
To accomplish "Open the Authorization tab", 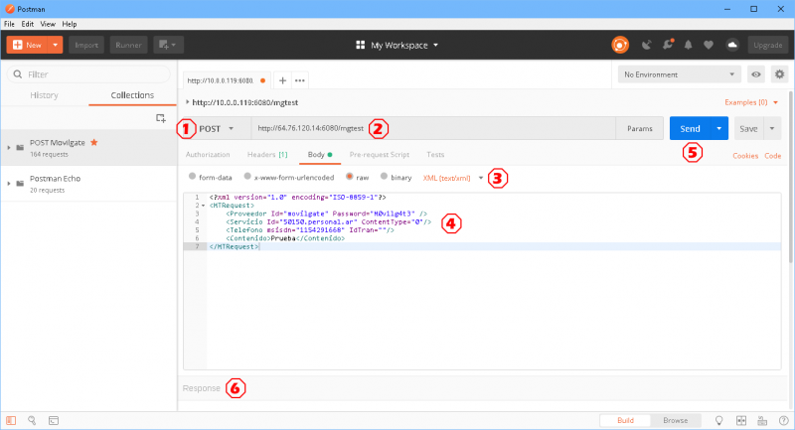I will 208,155.
